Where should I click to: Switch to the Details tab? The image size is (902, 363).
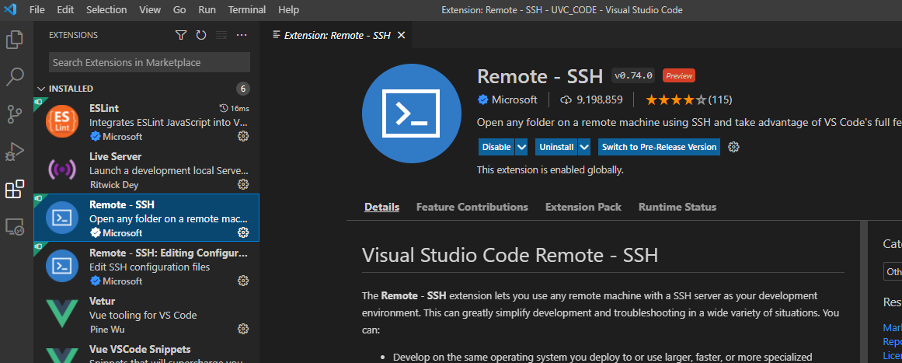click(382, 207)
